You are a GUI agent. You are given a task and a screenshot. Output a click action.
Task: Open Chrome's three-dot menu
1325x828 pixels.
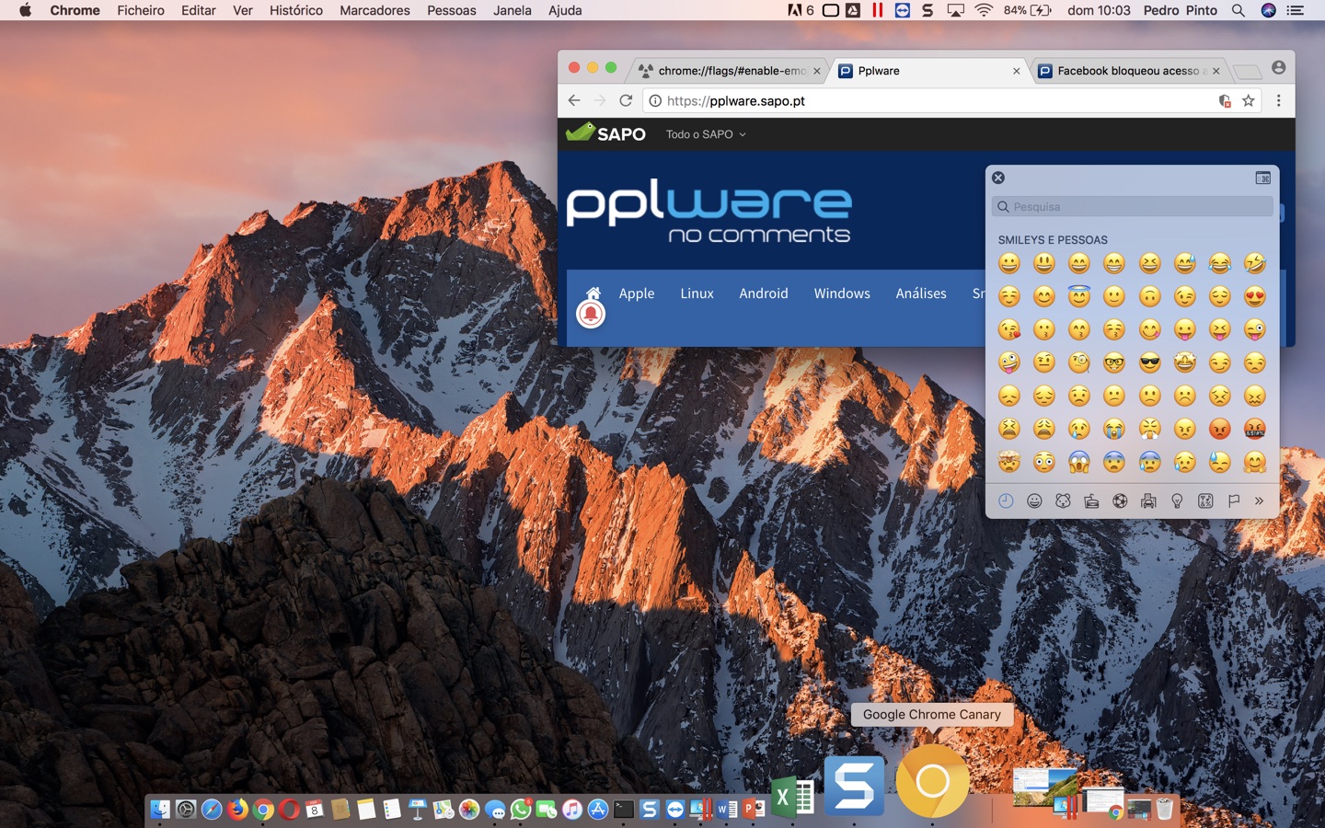(1278, 101)
